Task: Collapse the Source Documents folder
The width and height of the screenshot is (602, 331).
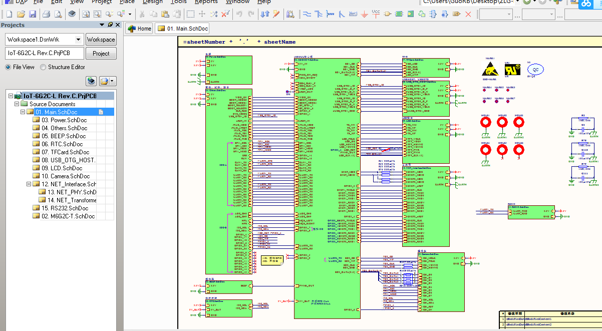Action: [x=17, y=104]
